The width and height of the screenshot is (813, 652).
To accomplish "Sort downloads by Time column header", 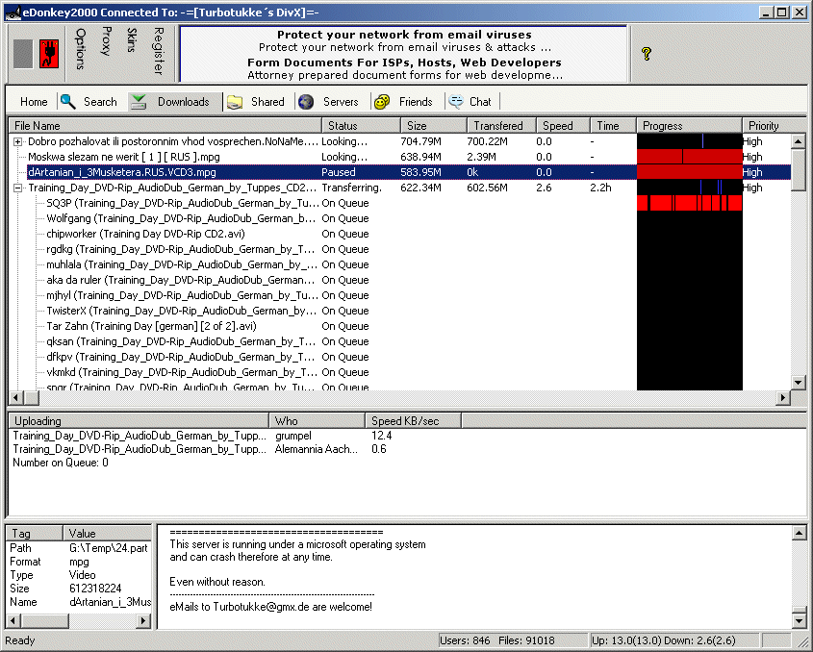I will tap(614, 125).
